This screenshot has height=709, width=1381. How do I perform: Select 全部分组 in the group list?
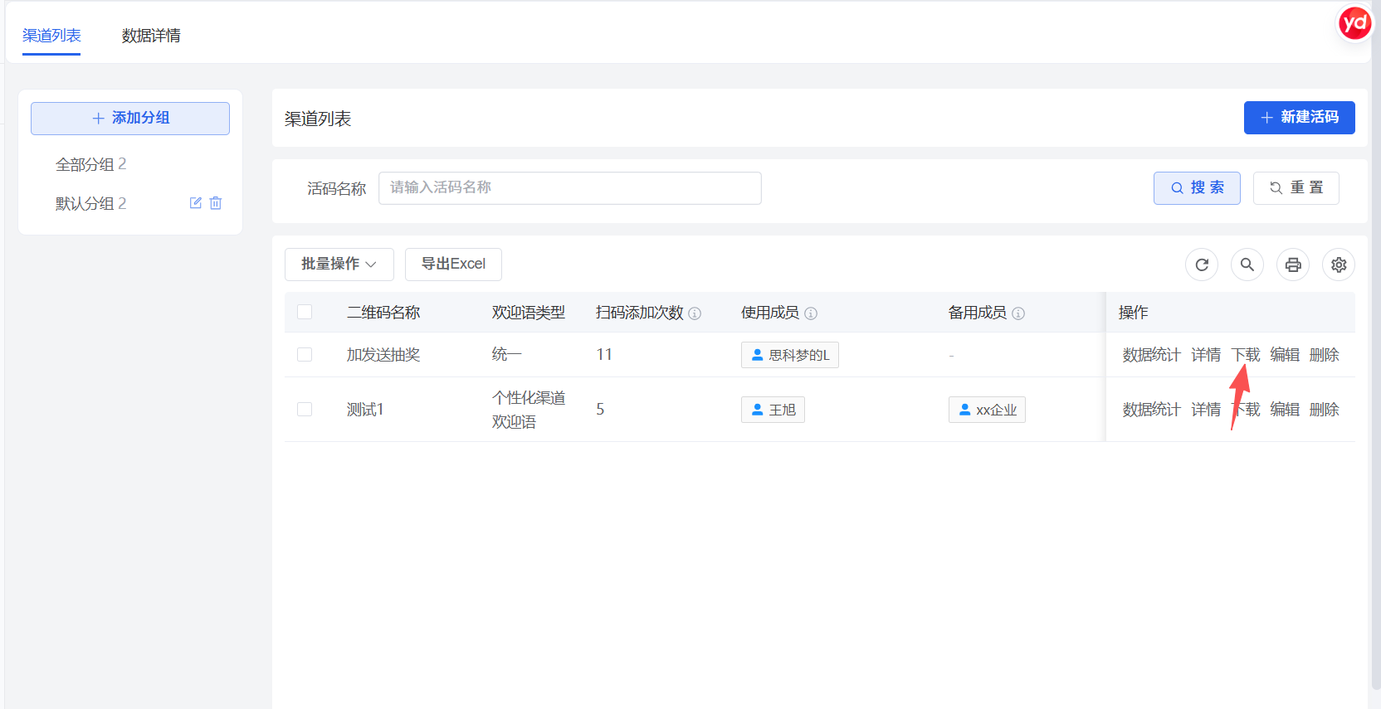90,164
